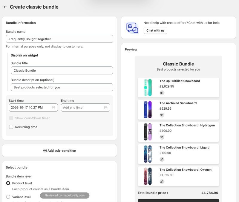The height and width of the screenshot is (202, 239).
Task: Click the Bundle name input field
Action: click(x=59, y=39)
